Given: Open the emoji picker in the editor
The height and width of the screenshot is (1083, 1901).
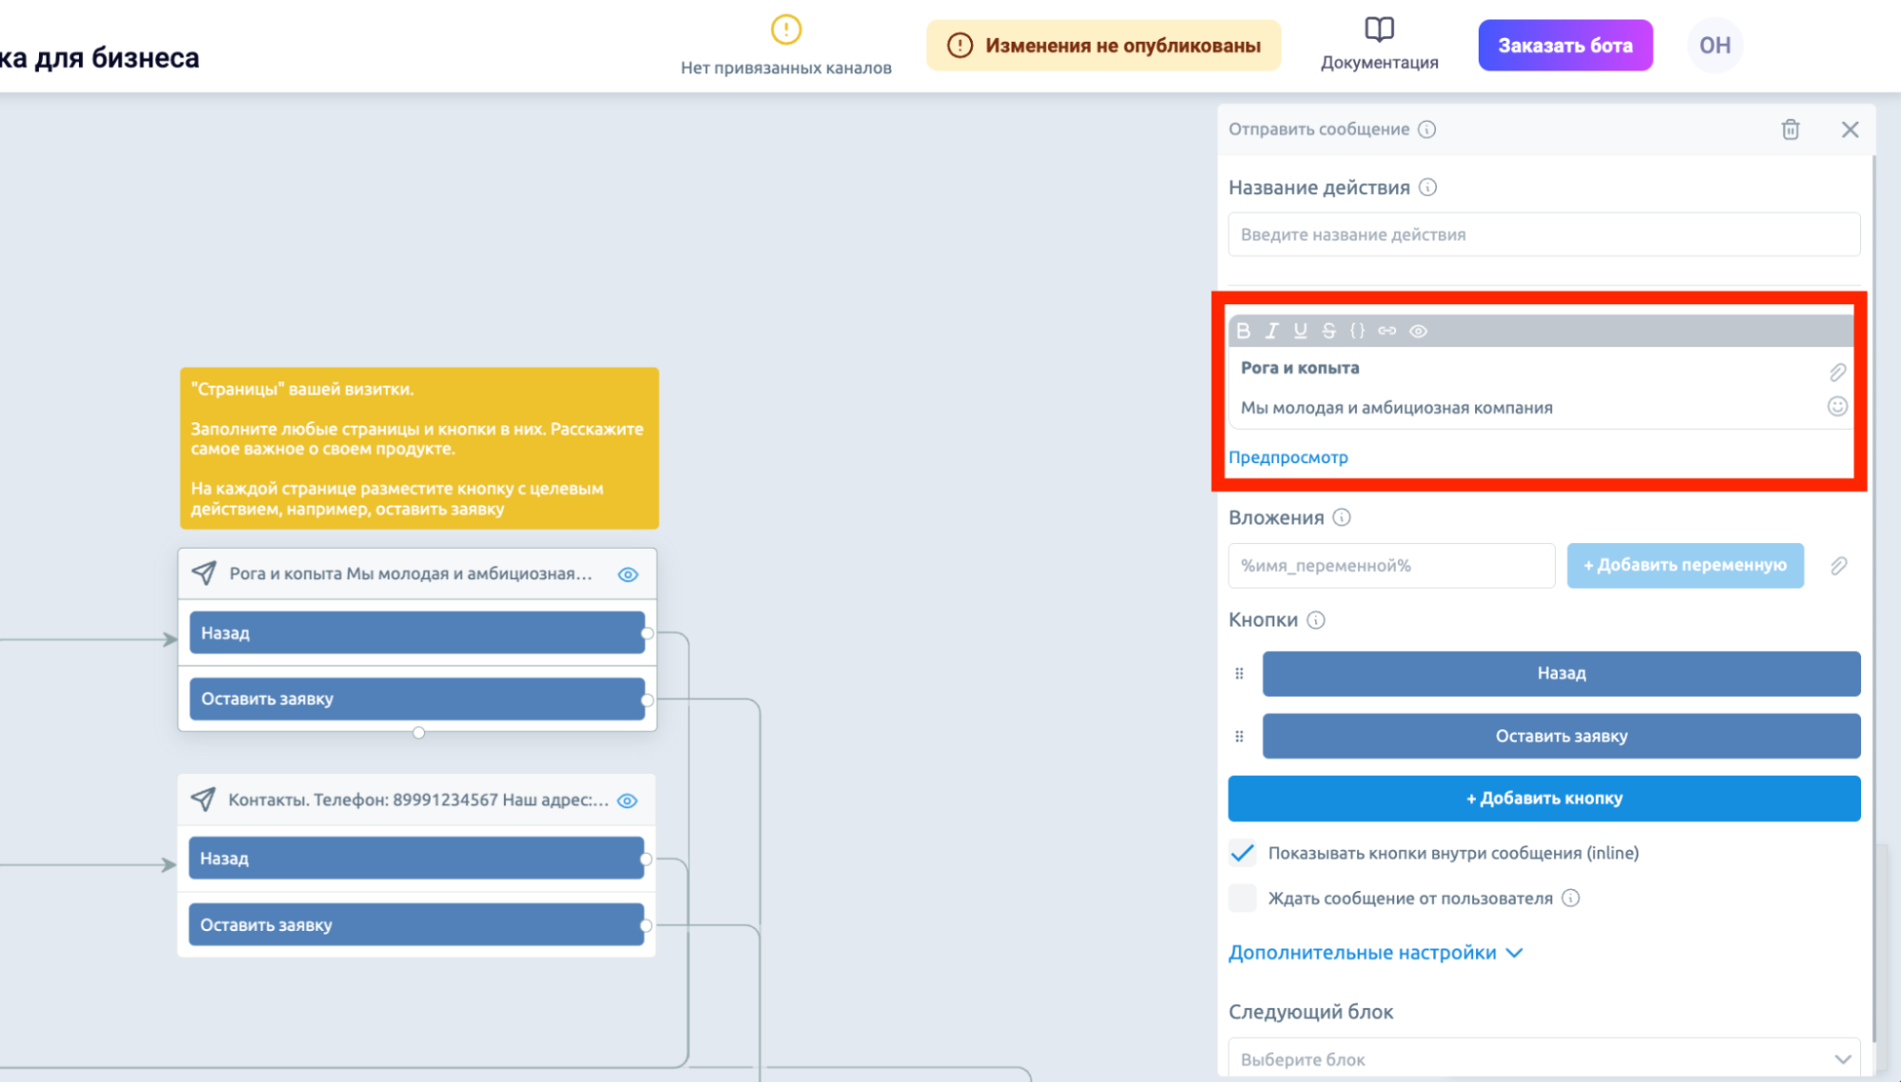Looking at the screenshot, I should point(1838,407).
